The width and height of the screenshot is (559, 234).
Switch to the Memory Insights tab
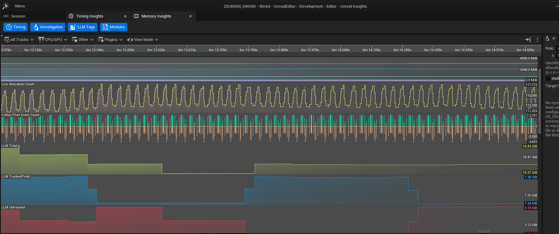(156, 16)
